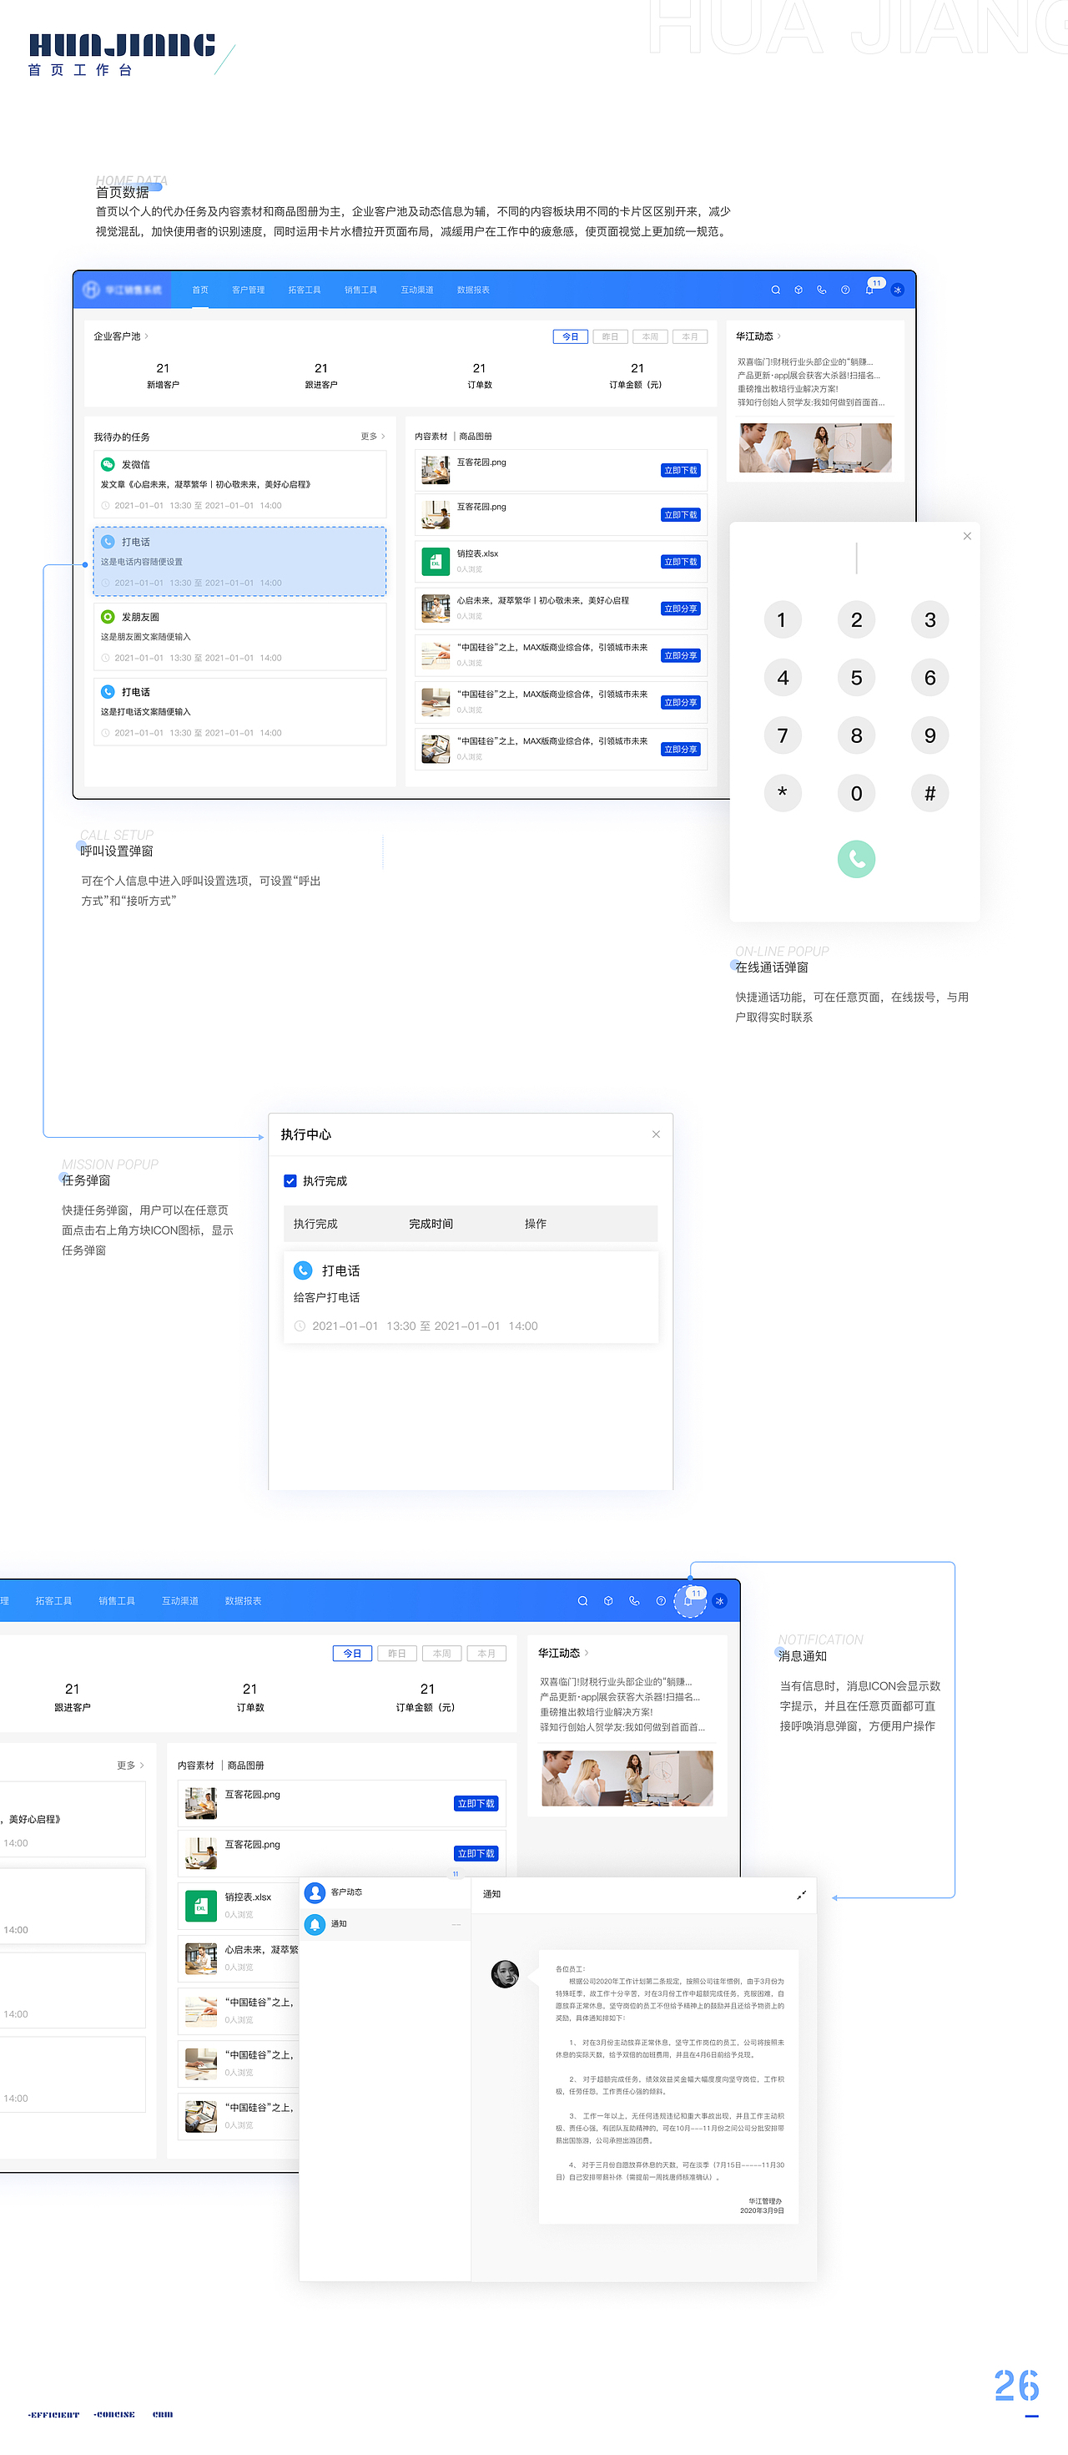Click the user avatar in the lower dashboard navbar
1068x2455 pixels.
tap(719, 1601)
